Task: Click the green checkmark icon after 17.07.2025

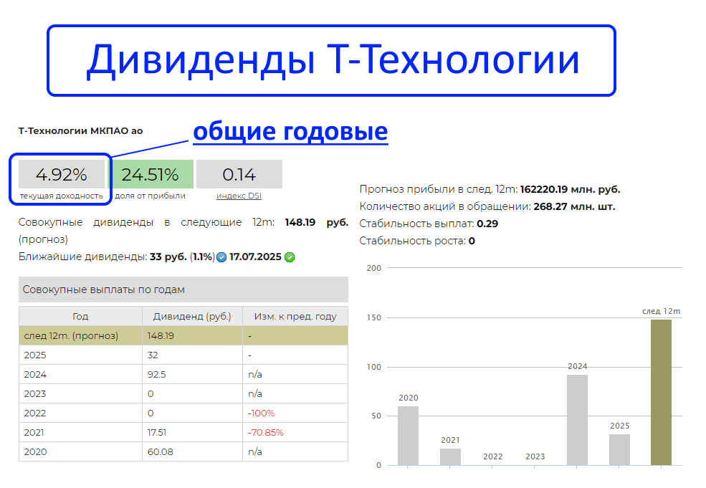Action: click(x=290, y=257)
